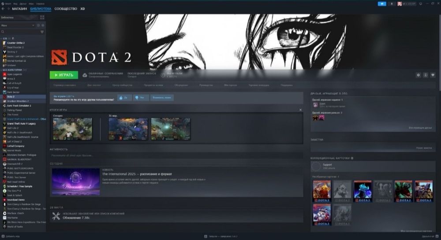Screen dimensions: 441x240
Task: Open the "Игры" library type dropdown
Action: (x=18, y=25)
